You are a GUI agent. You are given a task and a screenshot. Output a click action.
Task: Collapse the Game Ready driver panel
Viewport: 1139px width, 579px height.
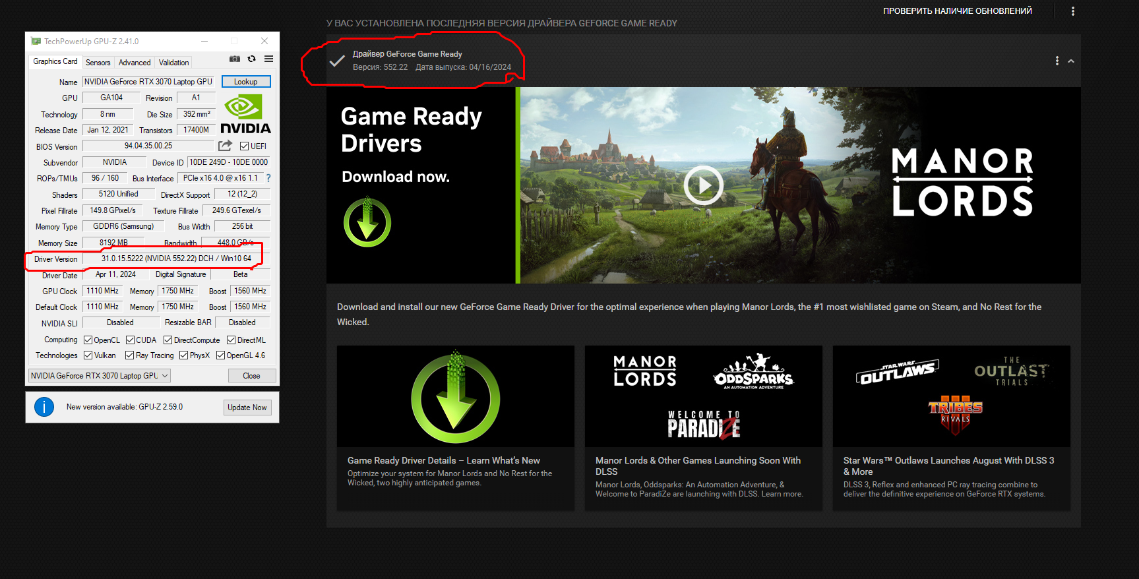pyautogui.click(x=1071, y=61)
